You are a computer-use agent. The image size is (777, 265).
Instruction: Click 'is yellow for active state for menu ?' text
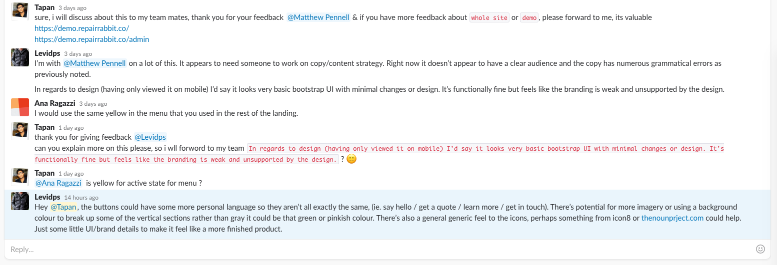pyautogui.click(x=144, y=183)
